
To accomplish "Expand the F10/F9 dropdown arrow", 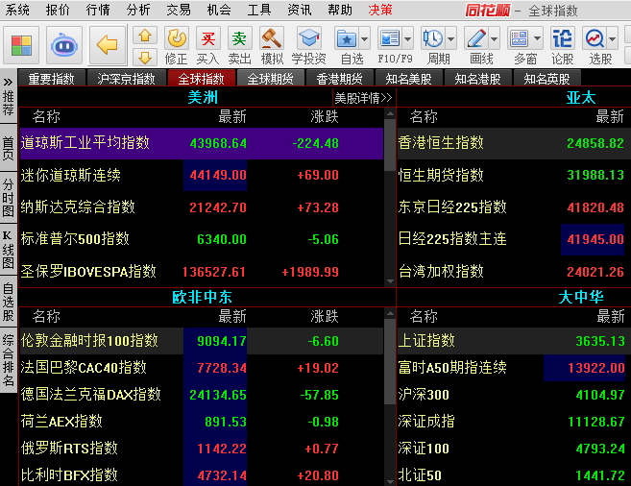I will point(407,39).
